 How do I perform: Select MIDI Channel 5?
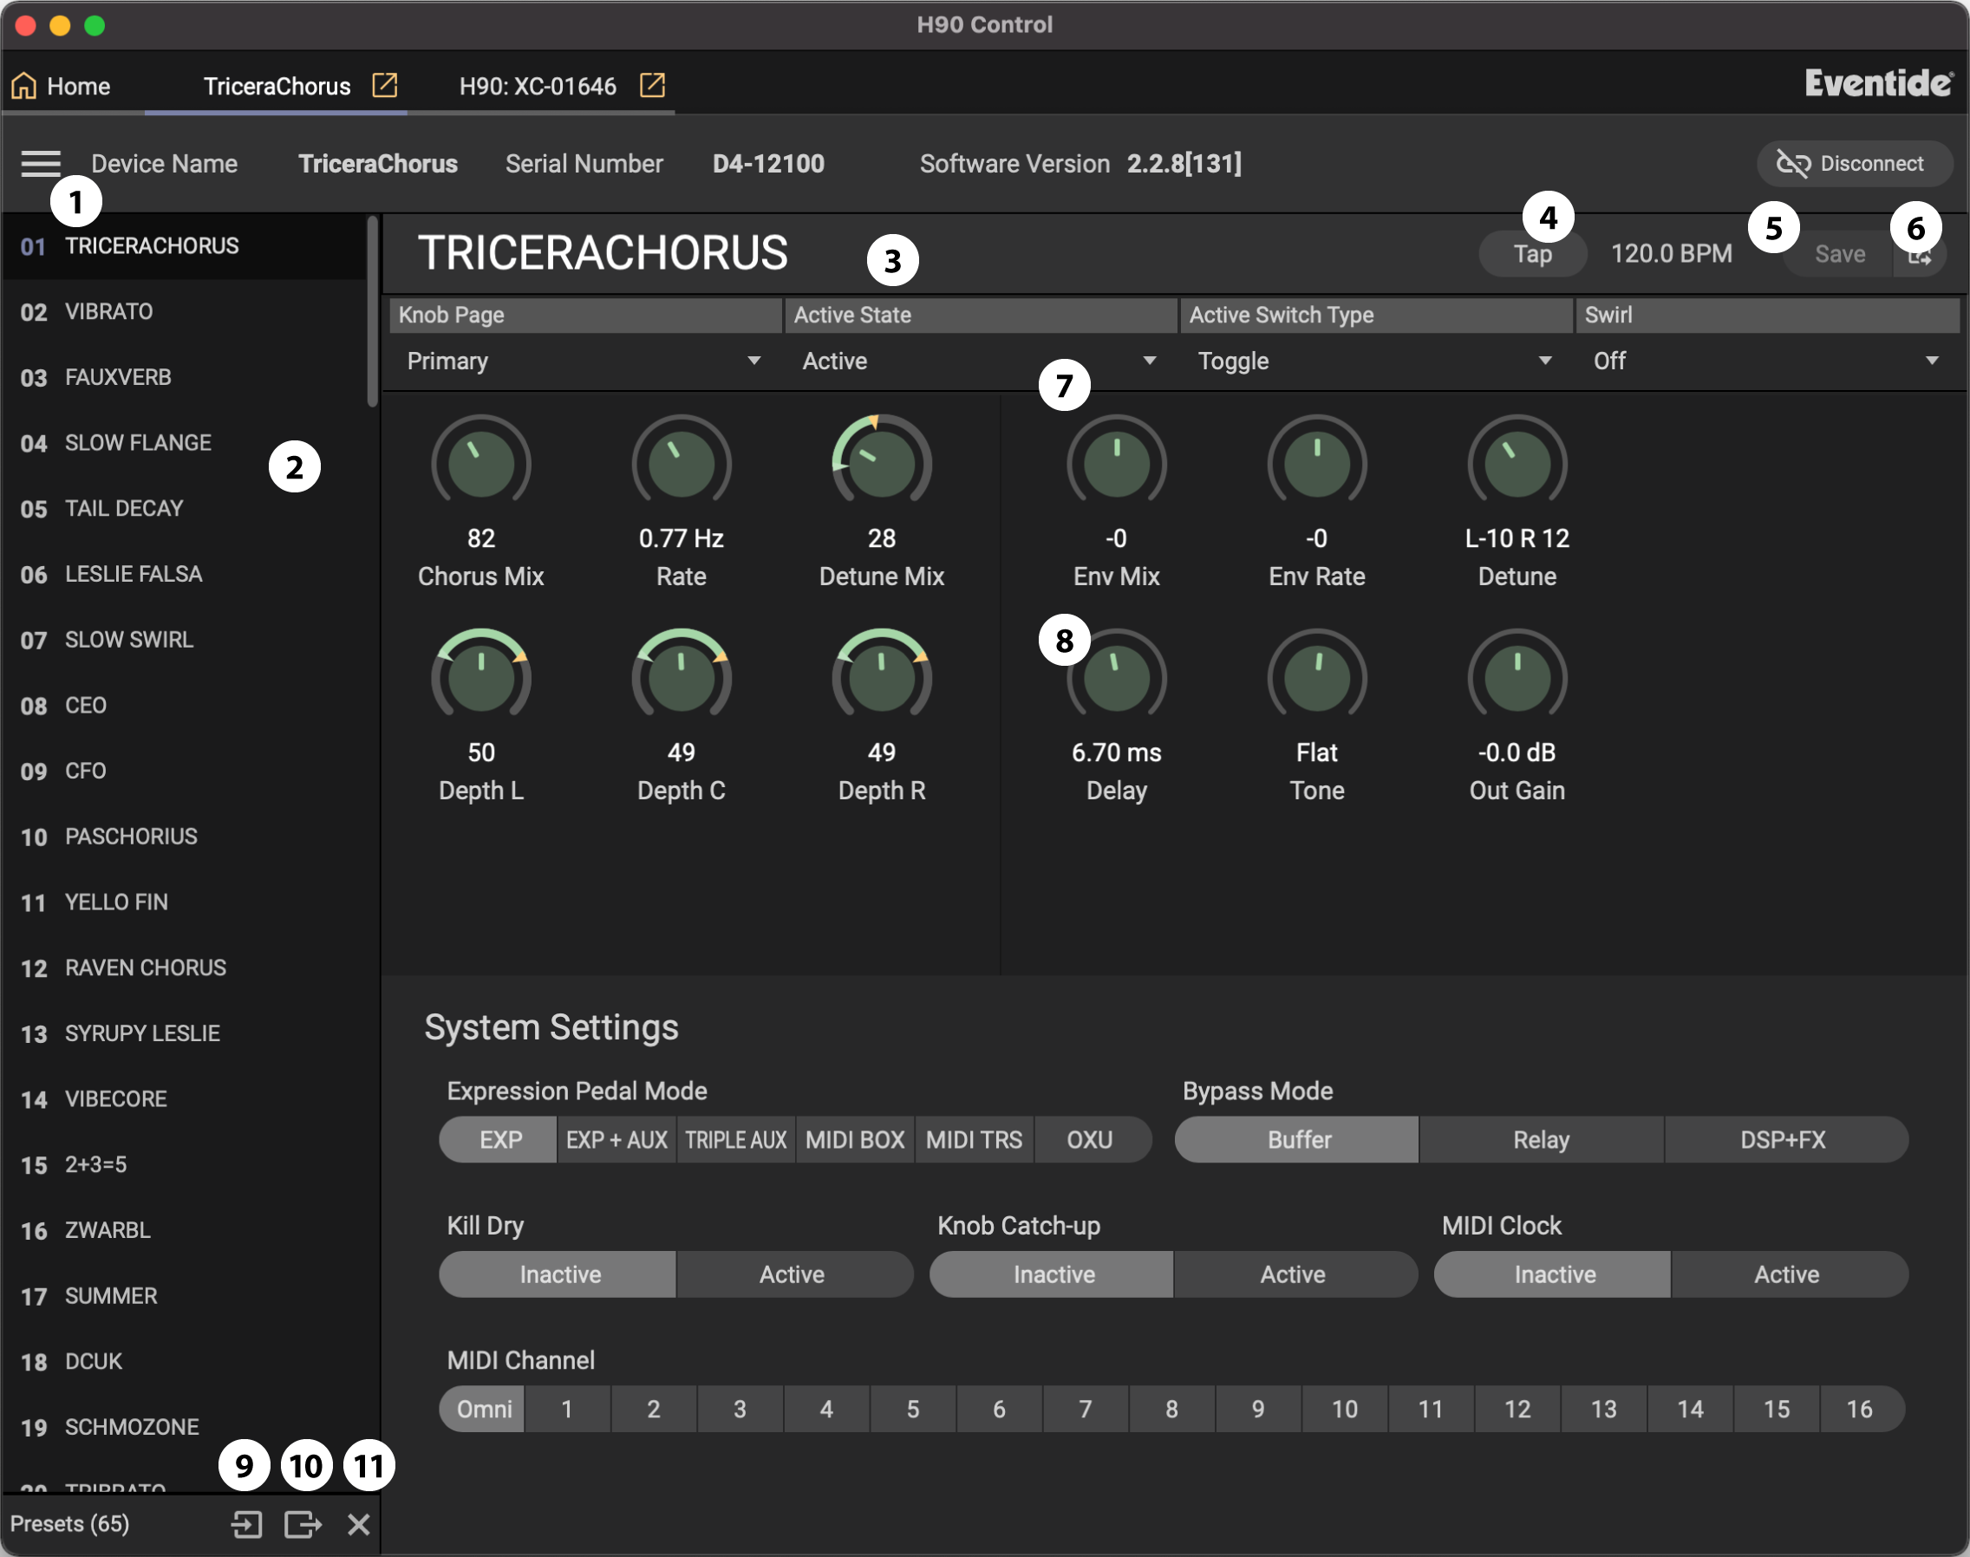pyautogui.click(x=912, y=1410)
